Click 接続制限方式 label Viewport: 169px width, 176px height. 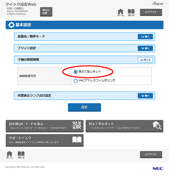[x=28, y=76]
